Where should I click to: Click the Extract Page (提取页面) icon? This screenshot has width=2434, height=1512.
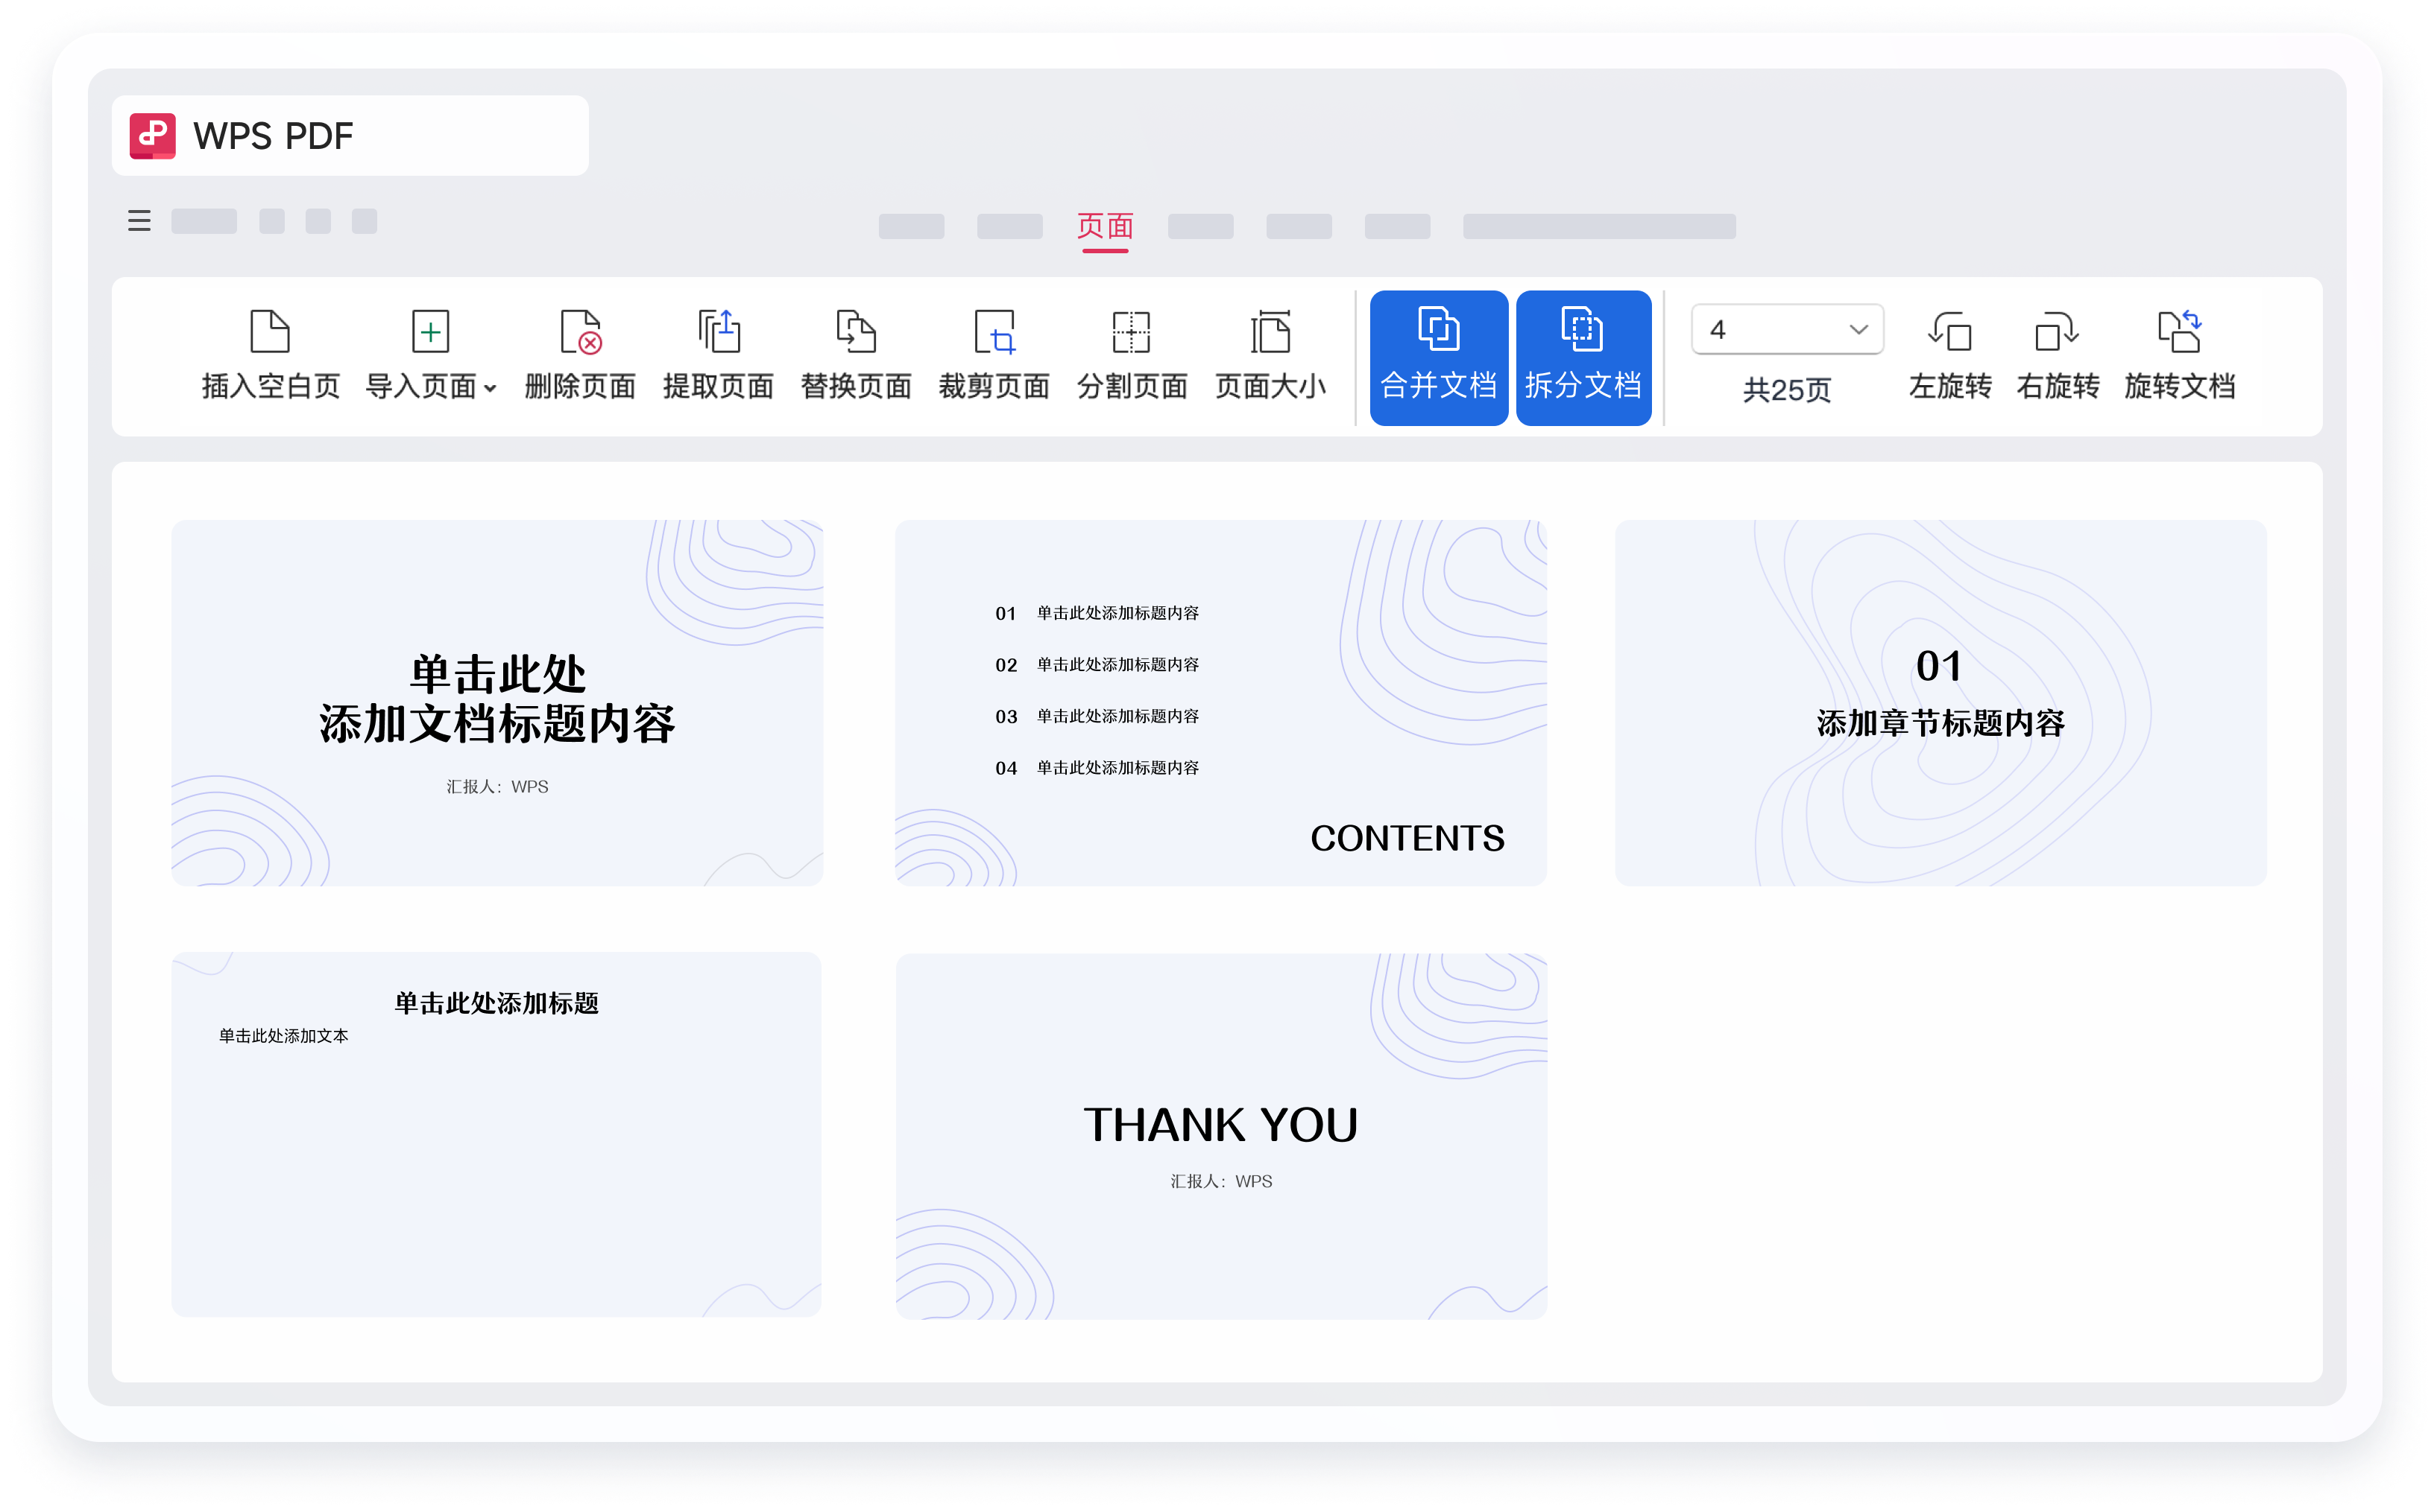click(x=719, y=332)
